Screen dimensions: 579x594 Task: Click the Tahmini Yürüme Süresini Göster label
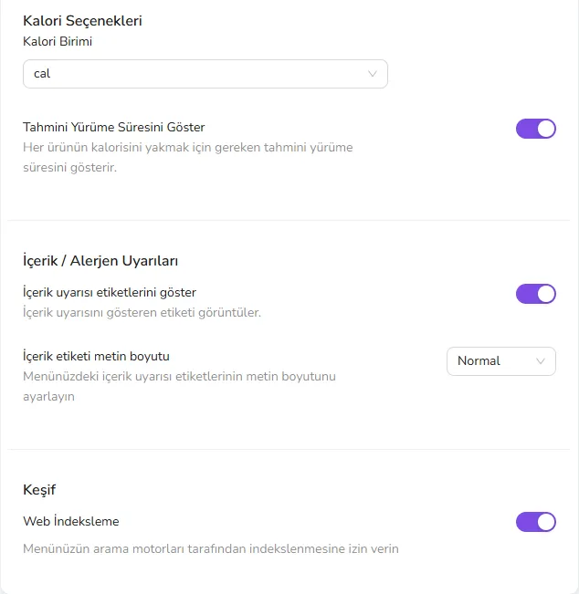tap(114, 128)
